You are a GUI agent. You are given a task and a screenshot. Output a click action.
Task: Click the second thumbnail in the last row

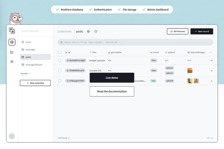pyautogui.click(x=196, y=81)
